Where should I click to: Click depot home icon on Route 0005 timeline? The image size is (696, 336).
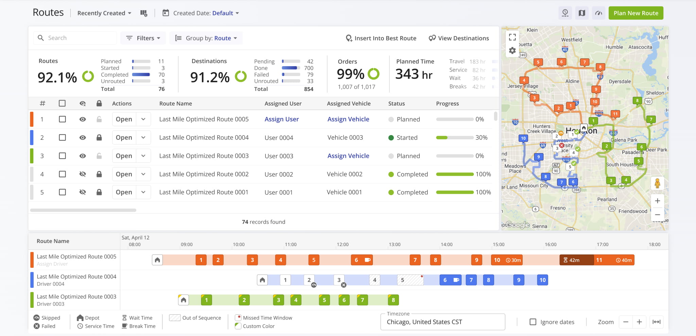click(157, 260)
